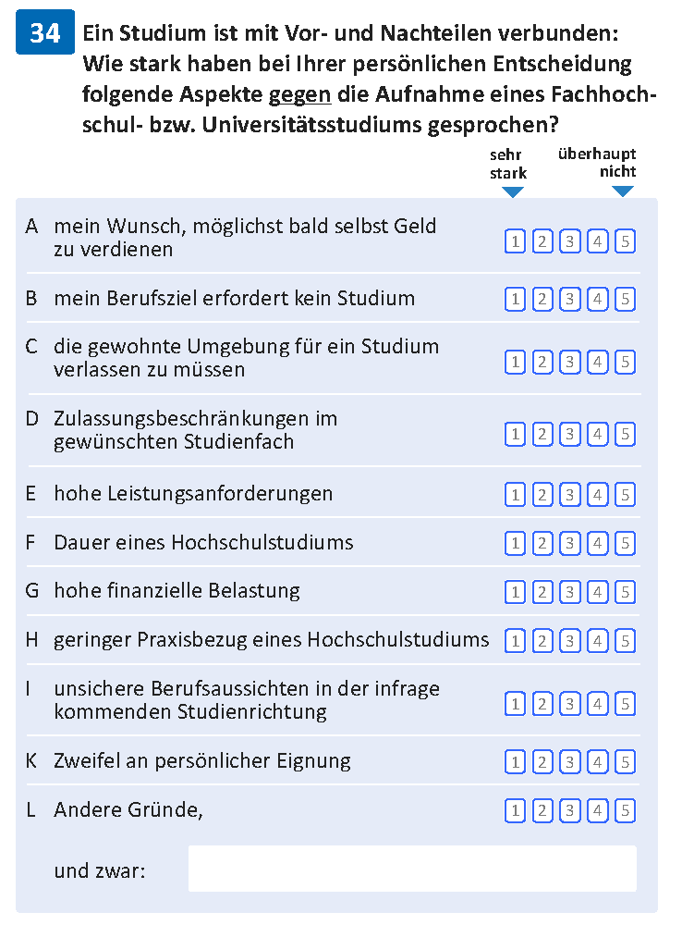Screen dimensions: 682x925
Task: Click the 'und zwar' text input field
Action: coord(412,869)
